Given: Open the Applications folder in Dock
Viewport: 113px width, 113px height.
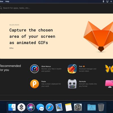Looking at the screenshot, I should click(x=92, y=107).
